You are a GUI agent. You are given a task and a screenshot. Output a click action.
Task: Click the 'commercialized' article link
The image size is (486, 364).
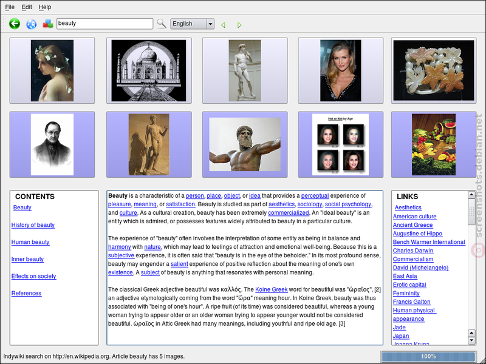(x=289, y=213)
